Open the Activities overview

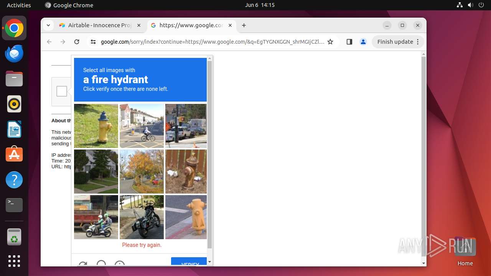coord(19,5)
